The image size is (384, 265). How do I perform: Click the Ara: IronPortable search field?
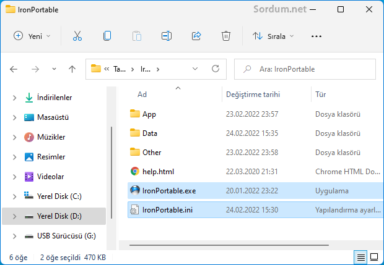[305, 69]
